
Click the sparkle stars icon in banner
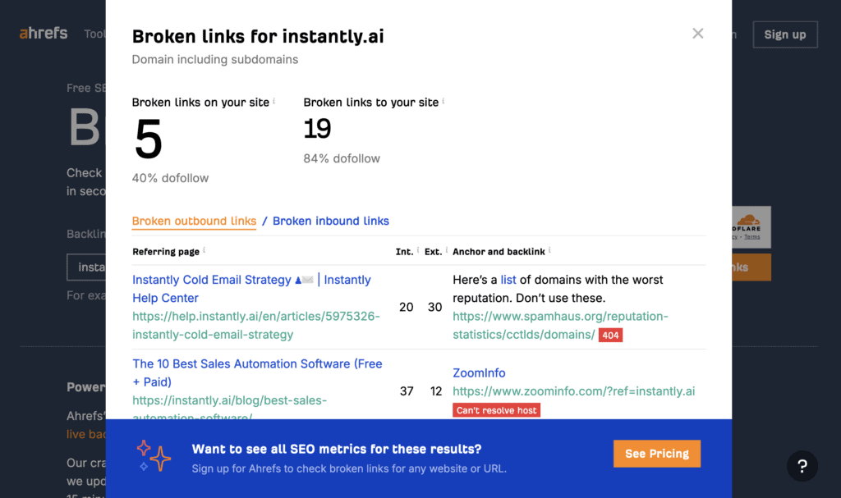pos(154,455)
